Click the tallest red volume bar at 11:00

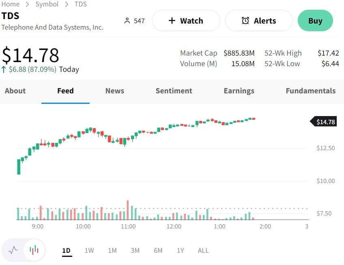(x=128, y=210)
